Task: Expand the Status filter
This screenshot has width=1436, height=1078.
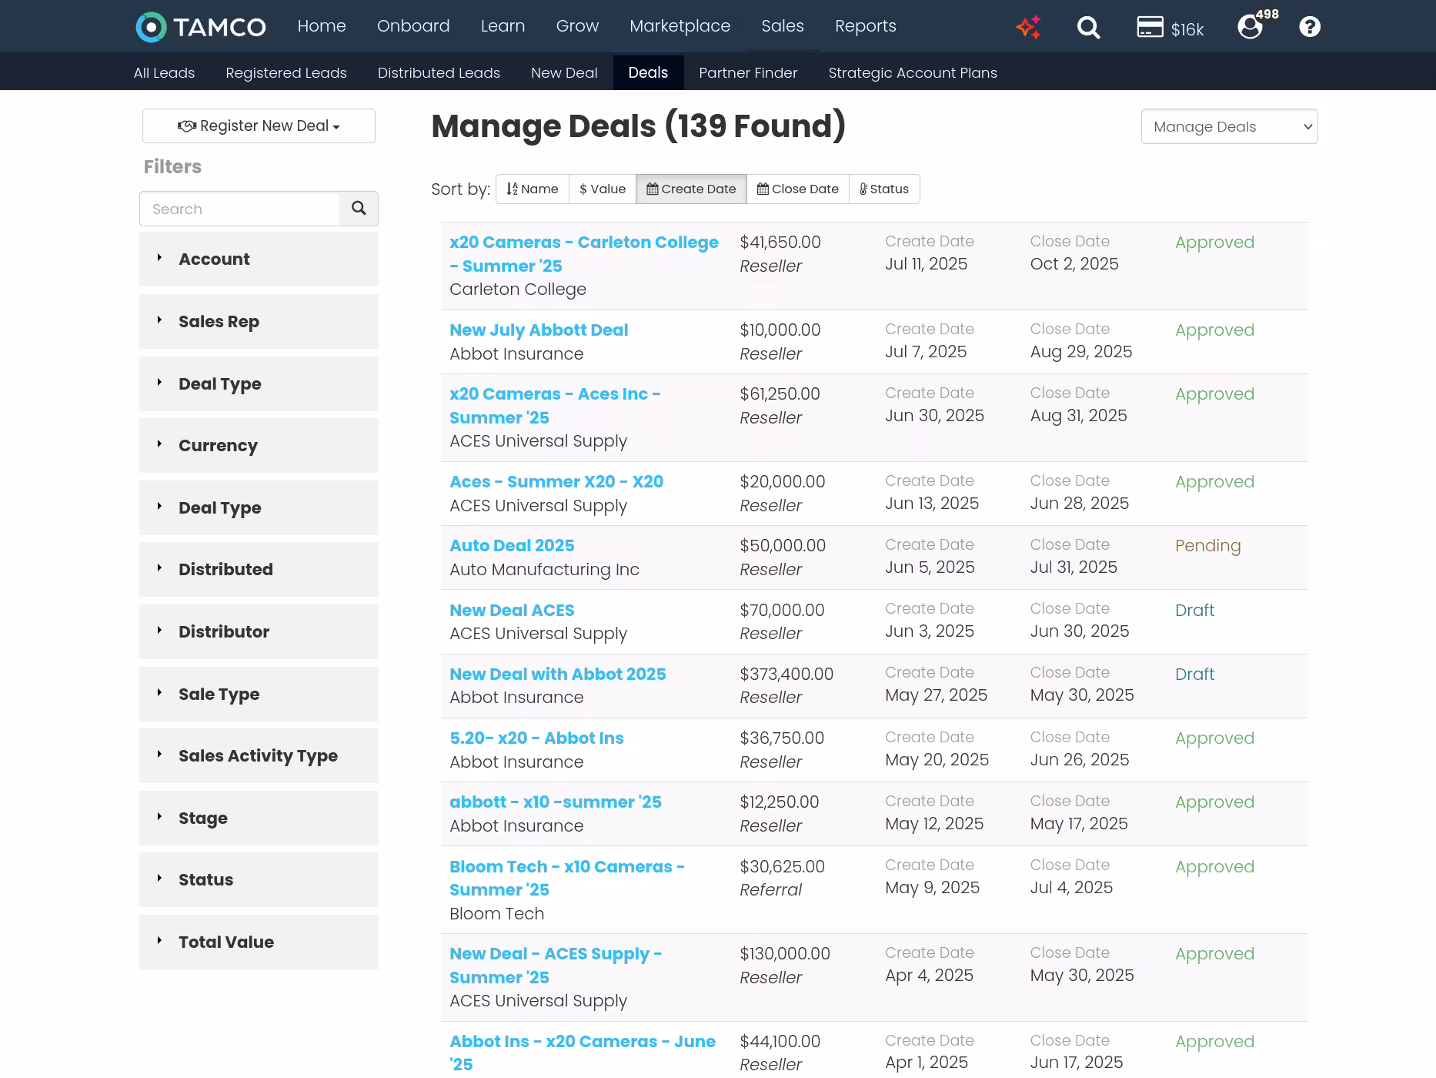Action: coord(259,880)
